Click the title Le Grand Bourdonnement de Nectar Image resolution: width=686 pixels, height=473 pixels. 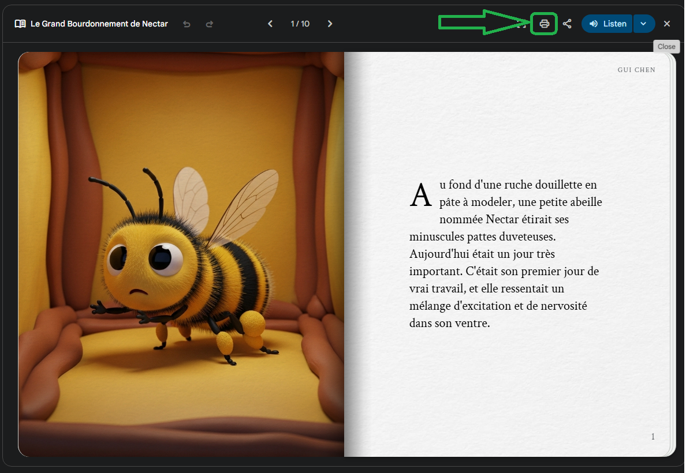tap(99, 24)
